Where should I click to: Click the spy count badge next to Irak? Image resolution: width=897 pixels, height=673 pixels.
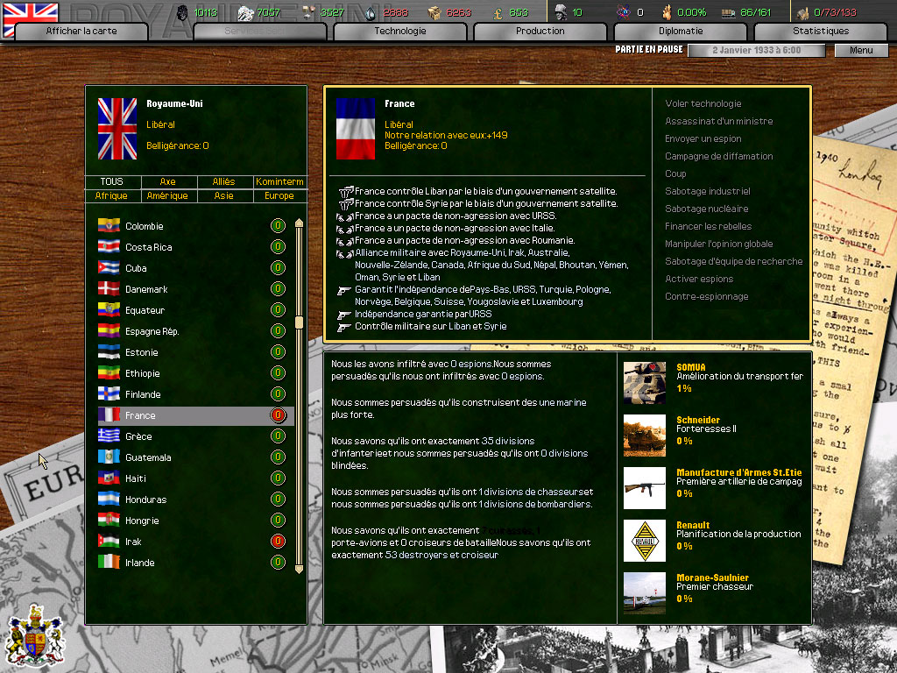[x=278, y=542]
